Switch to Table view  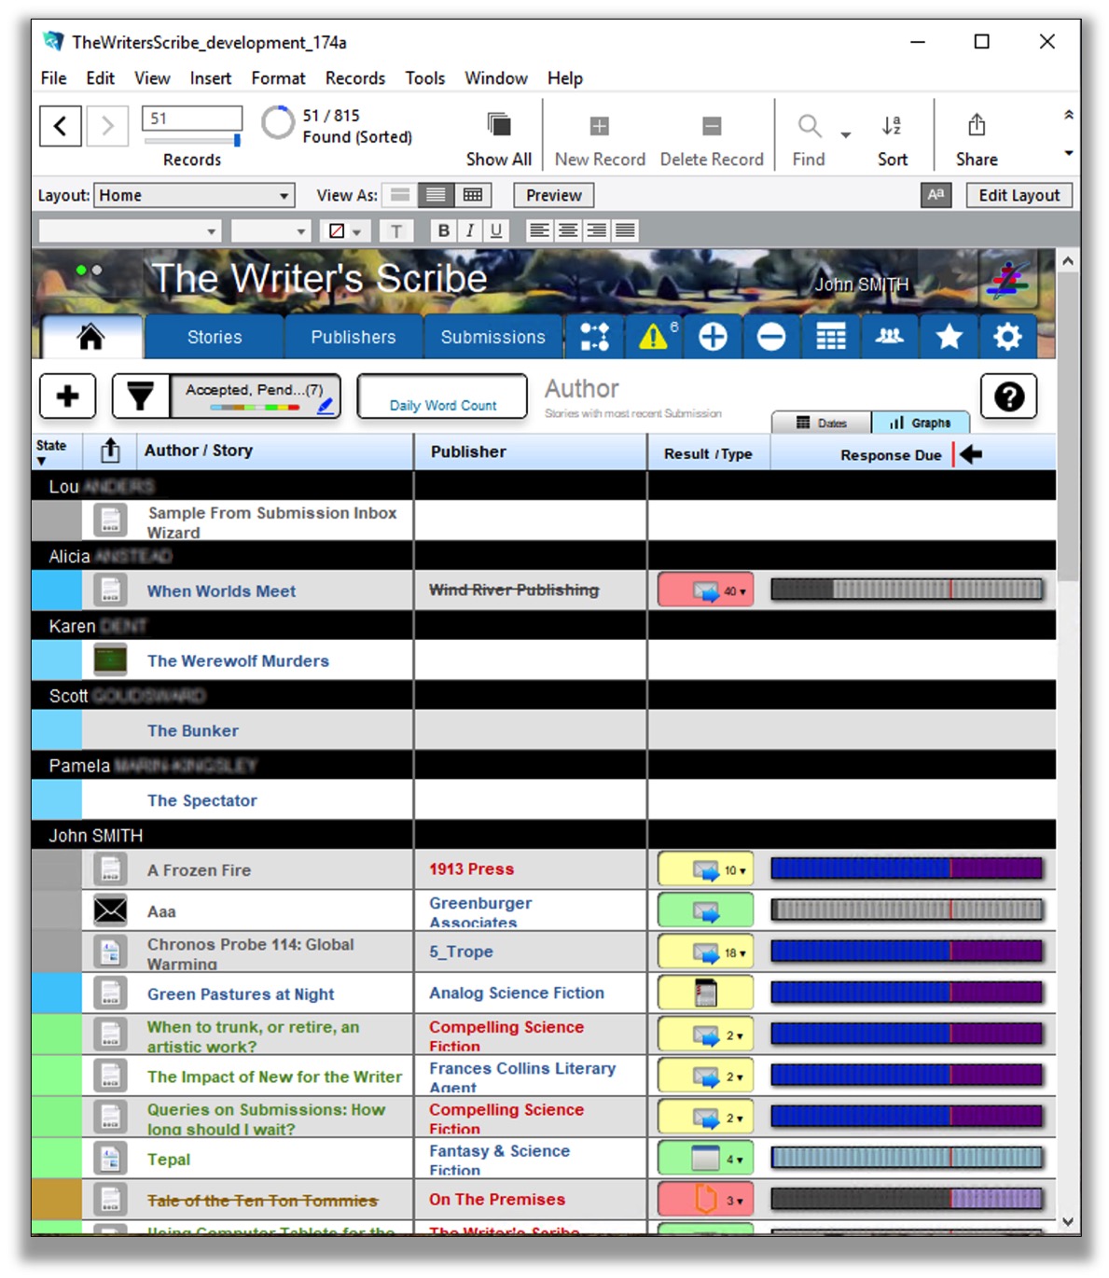(473, 195)
